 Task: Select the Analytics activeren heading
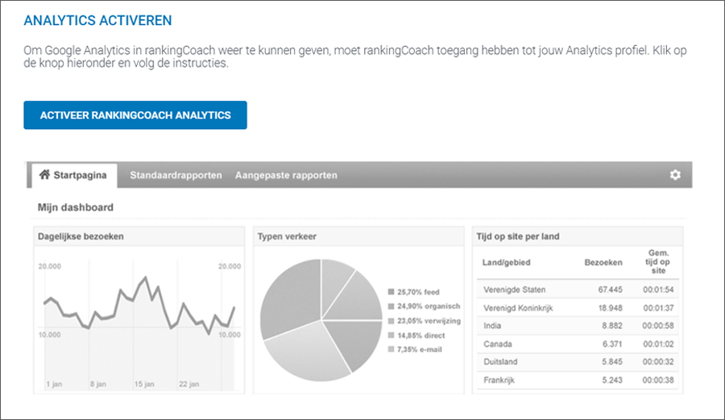point(97,20)
